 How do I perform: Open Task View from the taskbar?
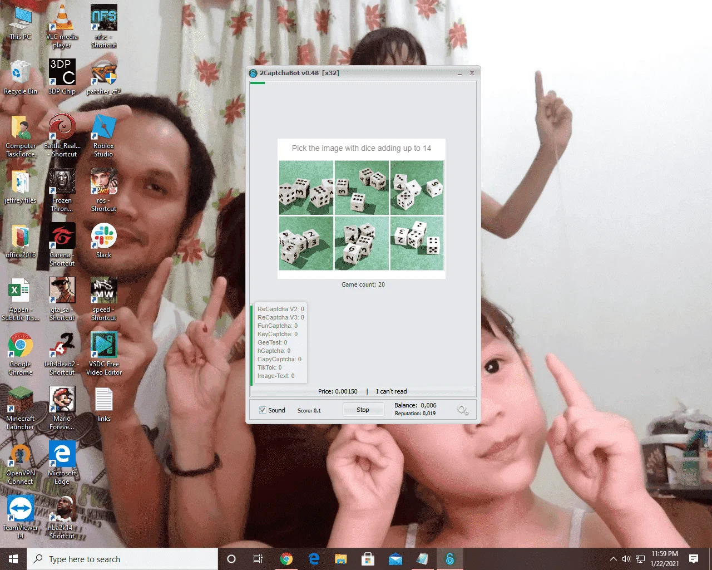pyautogui.click(x=258, y=559)
